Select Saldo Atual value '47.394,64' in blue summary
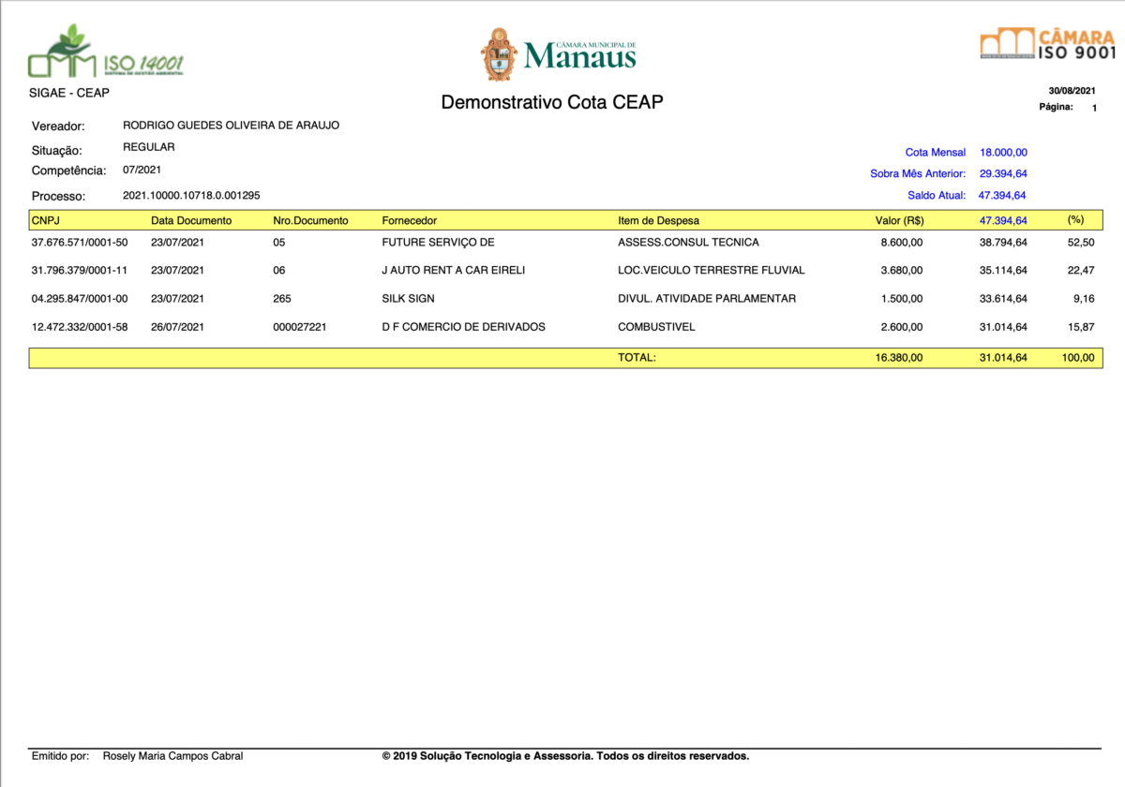1125x787 pixels. (1003, 196)
